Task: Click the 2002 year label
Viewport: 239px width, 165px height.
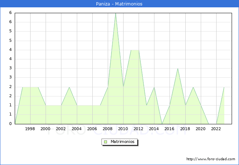Action: click(61, 129)
